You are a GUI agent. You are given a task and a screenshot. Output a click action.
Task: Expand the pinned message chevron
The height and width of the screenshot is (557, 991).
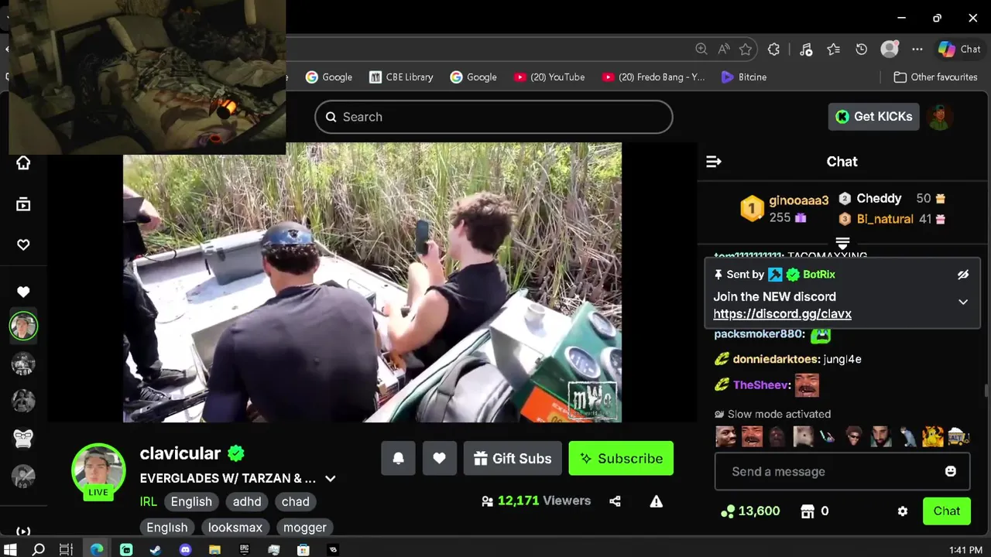tap(963, 302)
